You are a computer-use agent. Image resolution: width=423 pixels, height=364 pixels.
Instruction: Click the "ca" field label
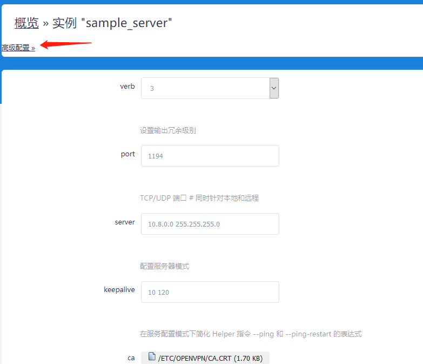coord(131,358)
